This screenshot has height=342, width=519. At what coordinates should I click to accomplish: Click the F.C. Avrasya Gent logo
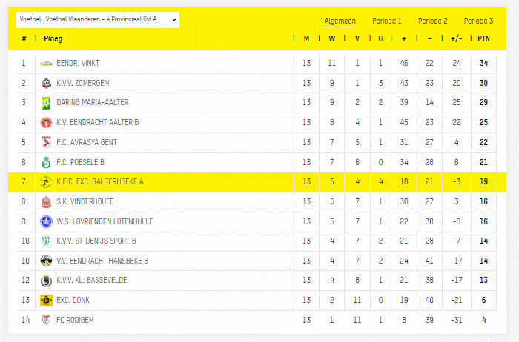point(46,142)
